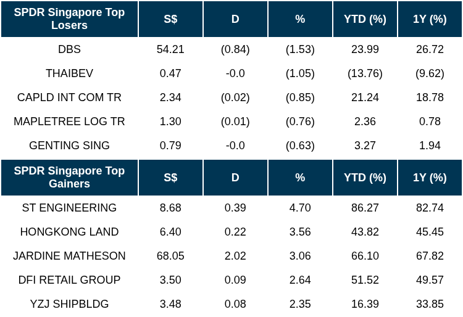Image resolution: width=463 pixels, height=317 pixels.
Task: Click MAPLETREE LOG TR stock name
Action: (x=69, y=121)
